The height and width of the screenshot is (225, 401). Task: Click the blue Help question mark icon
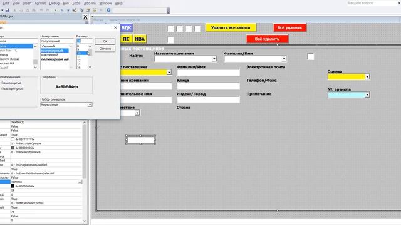[108, 10]
